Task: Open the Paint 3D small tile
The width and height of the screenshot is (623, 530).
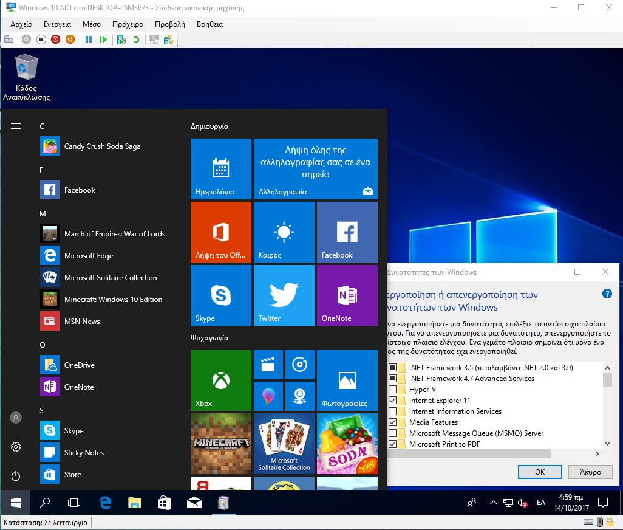Action: 268,396
